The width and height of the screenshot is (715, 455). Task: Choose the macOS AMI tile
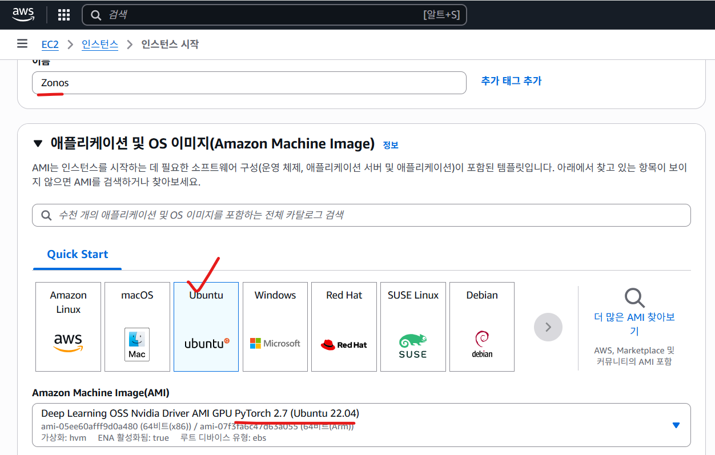[x=137, y=327]
